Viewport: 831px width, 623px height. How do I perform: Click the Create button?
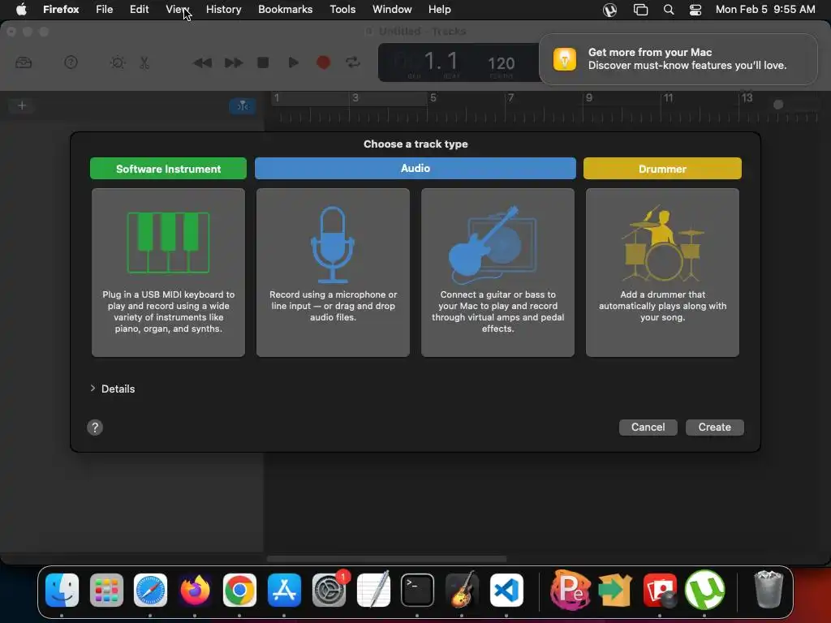tap(714, 428)
